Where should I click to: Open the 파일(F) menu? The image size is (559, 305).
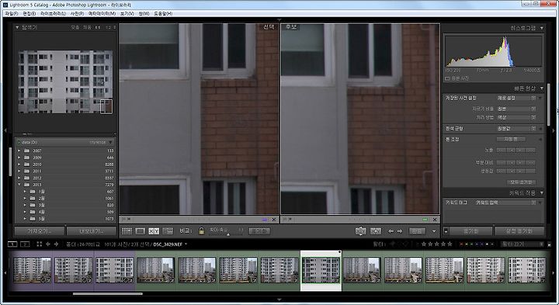pyautogui.click(x=11, y=13)
